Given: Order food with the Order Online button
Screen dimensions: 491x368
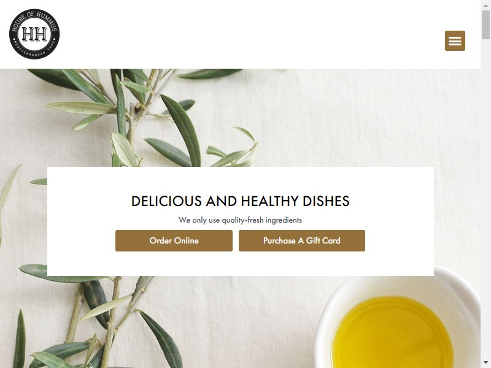Looking at the screenshot, I should click(174, 240).
